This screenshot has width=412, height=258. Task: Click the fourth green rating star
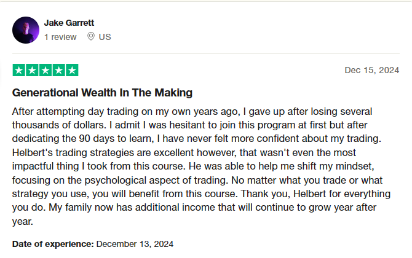point(59,70)
